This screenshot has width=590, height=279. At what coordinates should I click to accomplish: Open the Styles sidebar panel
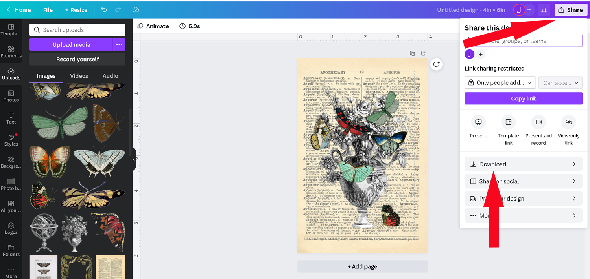(x=11, y=140)
